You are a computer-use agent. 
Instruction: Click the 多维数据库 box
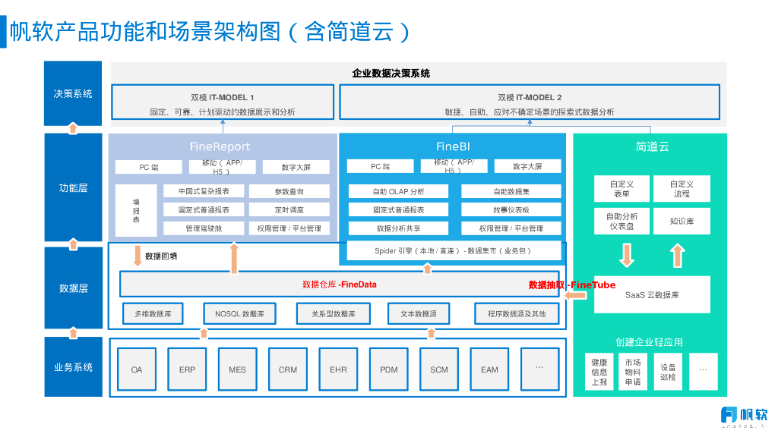(x=153, y=313)
